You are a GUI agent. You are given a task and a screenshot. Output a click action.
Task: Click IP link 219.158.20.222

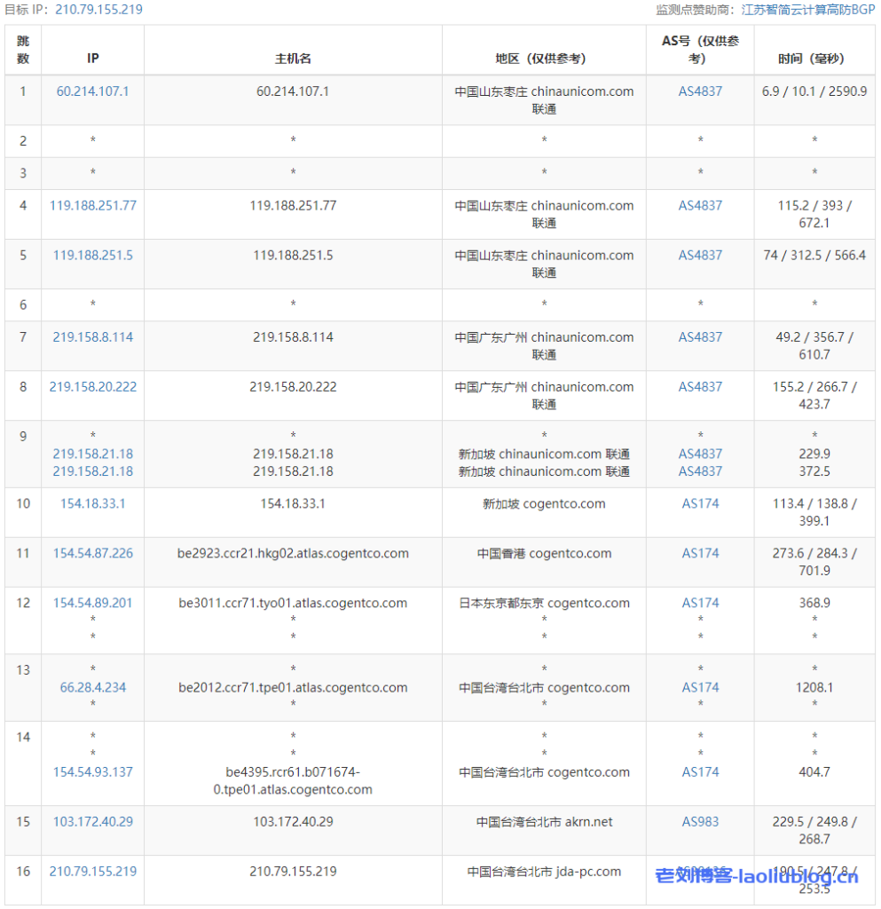92,386
